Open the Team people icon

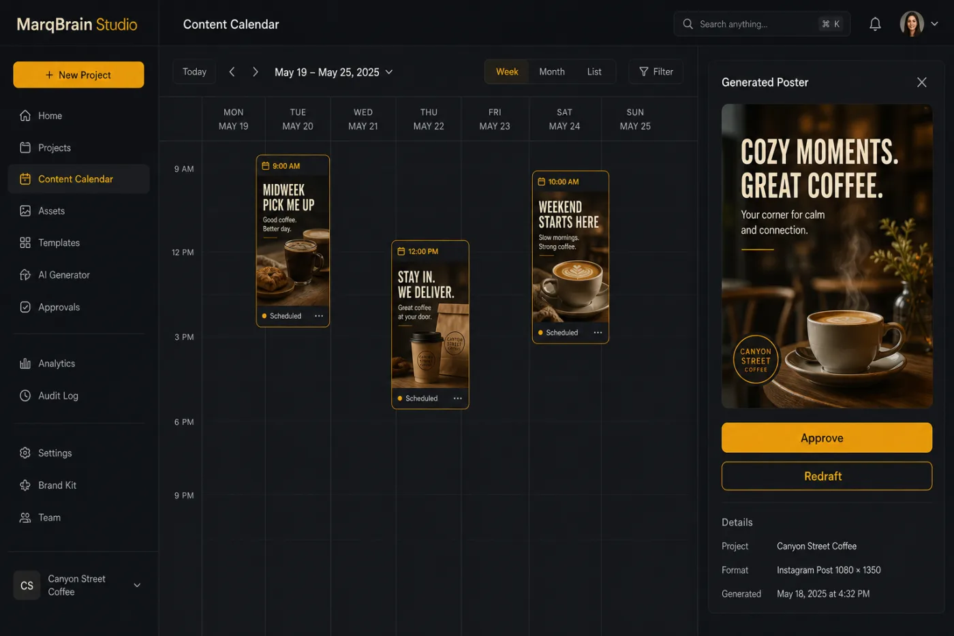[x=25, y=518]
